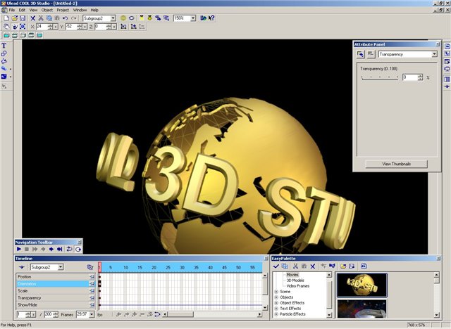Select Video Frames in EasyPalette tree
Image resolution: width=451 pixels, height=329 pixels.
click(297, 286)
